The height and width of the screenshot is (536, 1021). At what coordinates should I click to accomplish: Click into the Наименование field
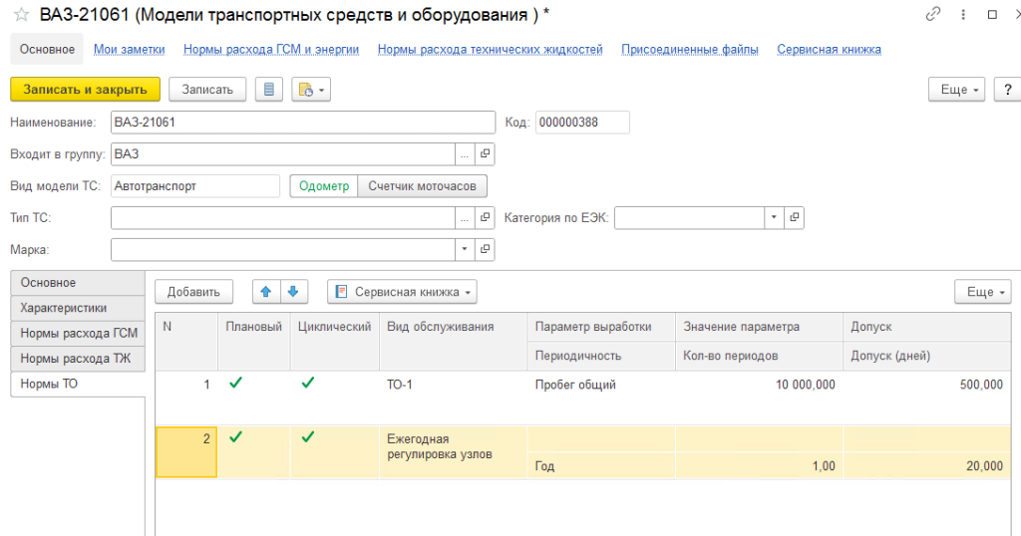pos(303,123)
